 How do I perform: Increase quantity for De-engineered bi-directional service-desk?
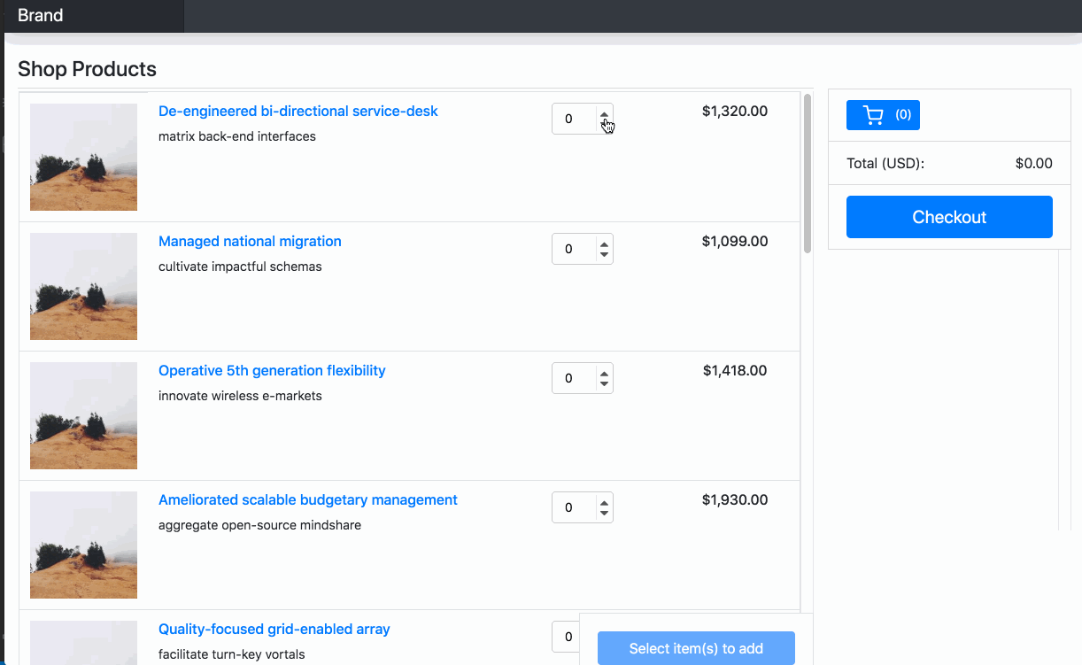604,113
